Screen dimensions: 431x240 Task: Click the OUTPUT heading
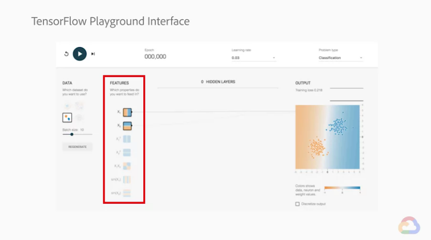[303, 83]
